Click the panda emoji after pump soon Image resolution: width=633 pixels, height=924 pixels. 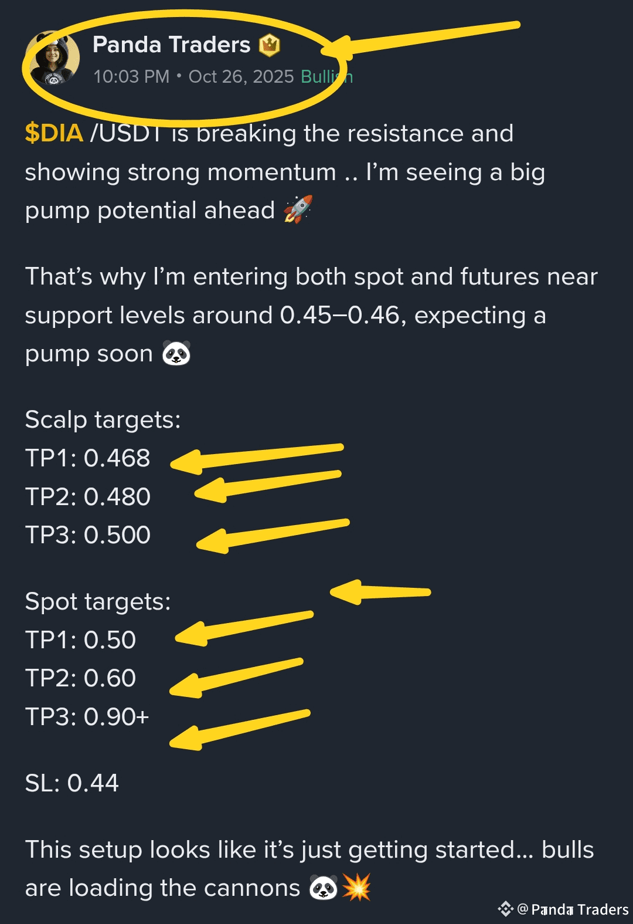tap(176, 353)
